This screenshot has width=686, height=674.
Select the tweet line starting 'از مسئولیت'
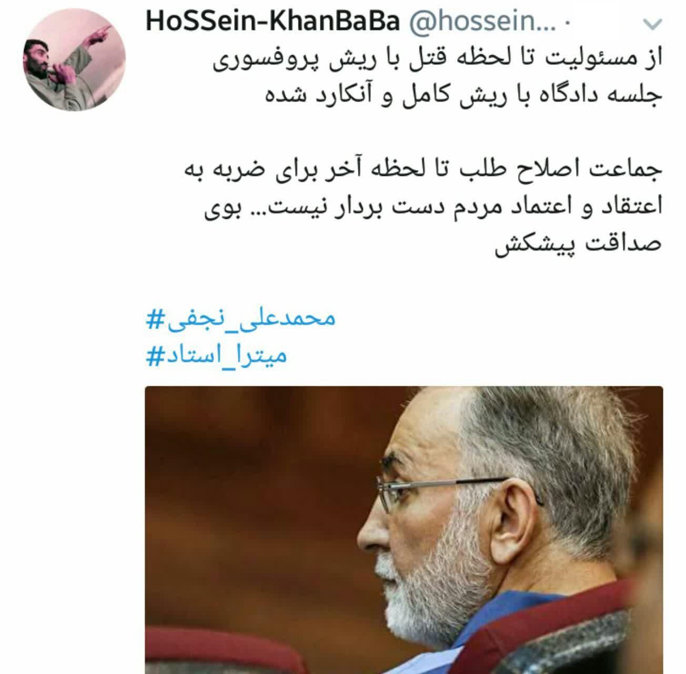coord(437,61)
